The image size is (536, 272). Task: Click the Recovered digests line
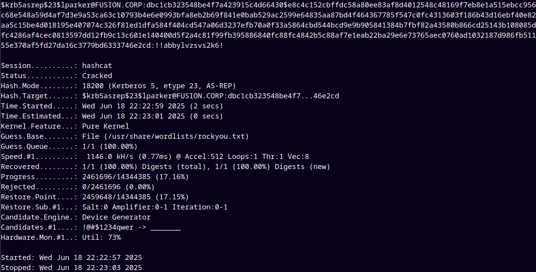pyautogui.click(x=165, y=167)
